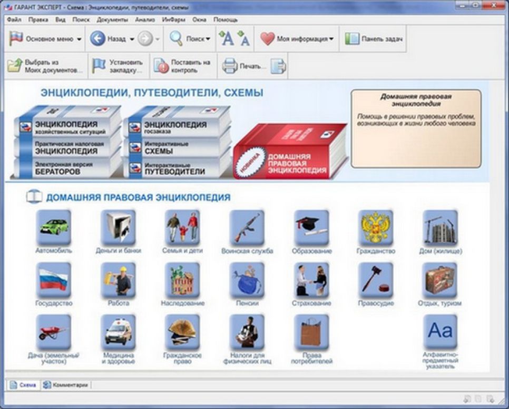The width and height of the screenshot is (509, 409).
Task: Open the Гражданство coat of arms icon
Action: tap(376, 227)
